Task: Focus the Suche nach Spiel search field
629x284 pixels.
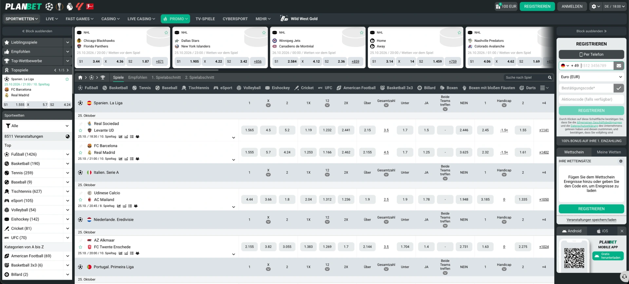Action: [526, 78]
